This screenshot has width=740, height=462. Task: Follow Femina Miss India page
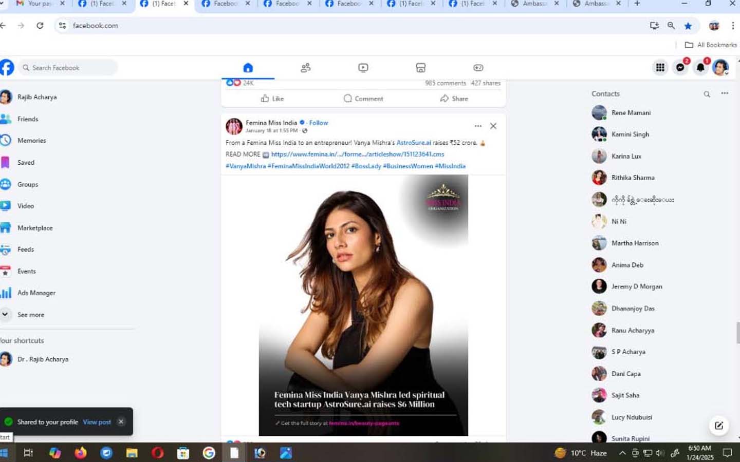pyautogui.click(x=319, y=123)
